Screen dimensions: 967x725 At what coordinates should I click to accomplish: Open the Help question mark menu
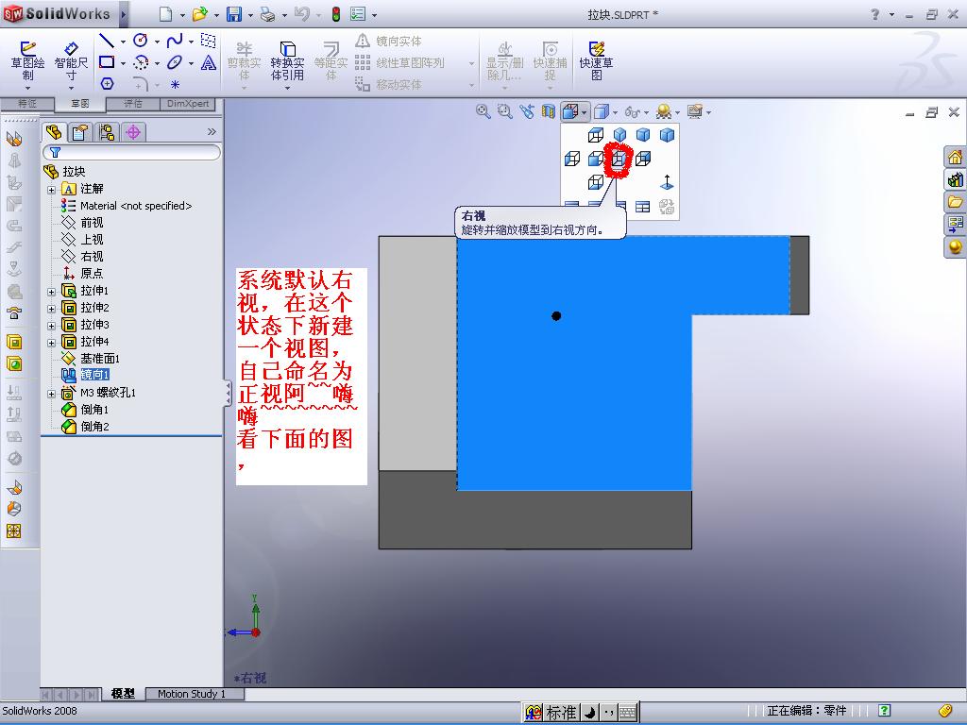tap(874, 13)
